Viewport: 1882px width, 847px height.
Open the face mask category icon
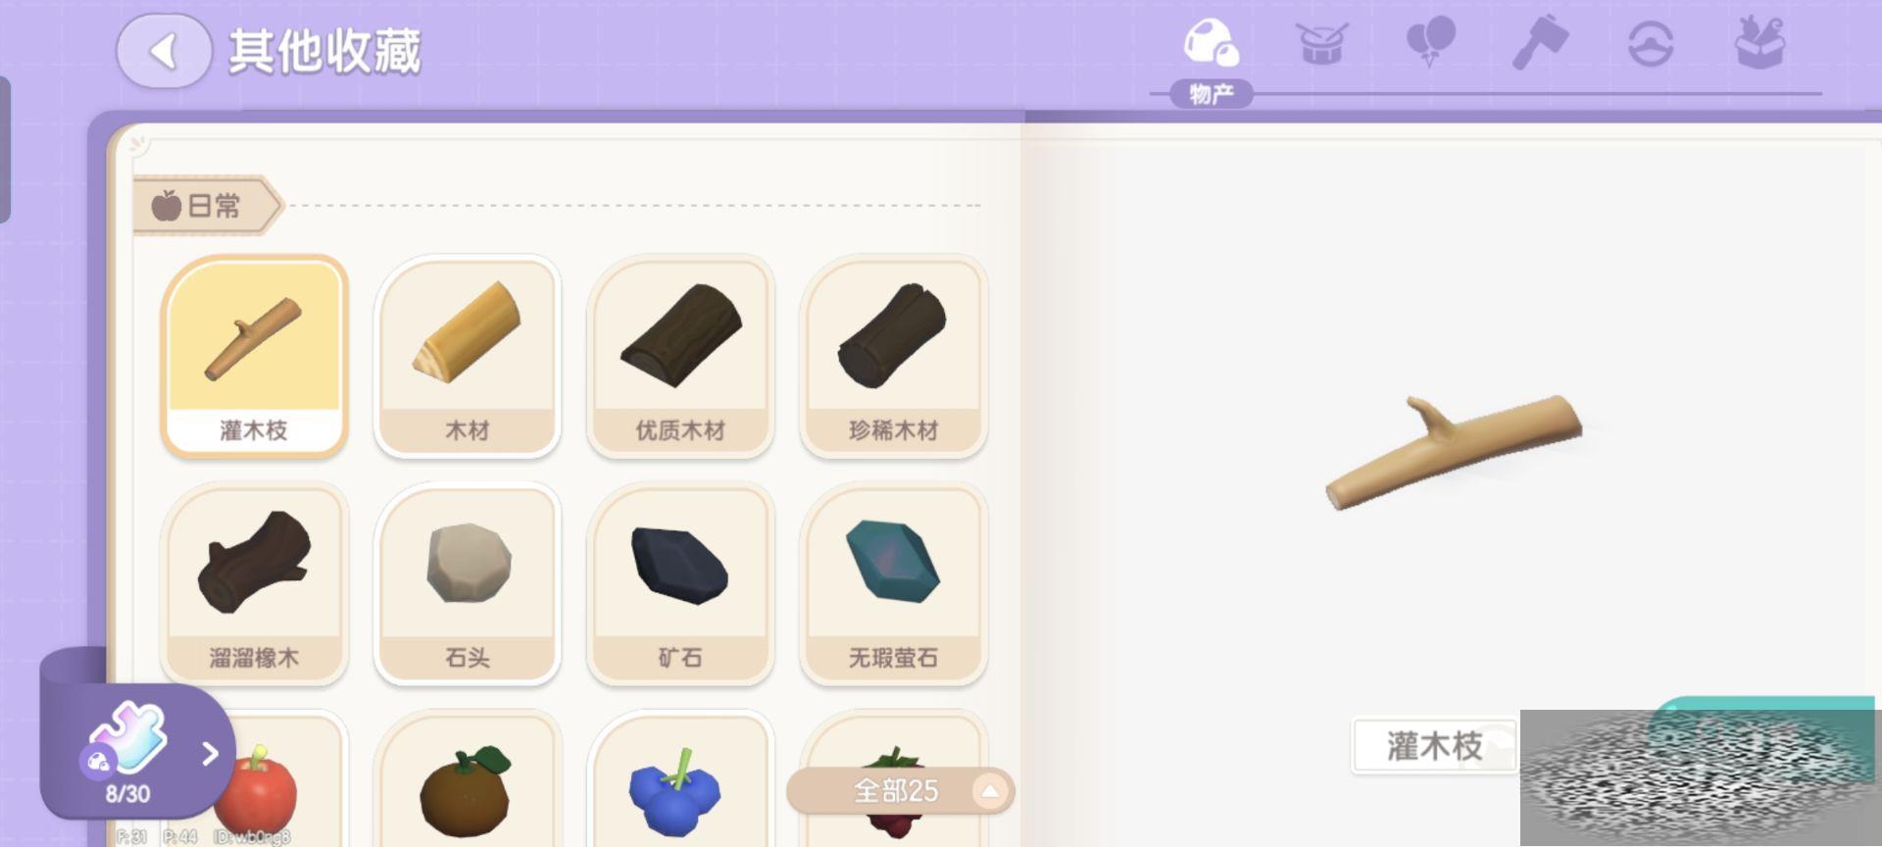pyautogui.click(x=1651, y=45)
